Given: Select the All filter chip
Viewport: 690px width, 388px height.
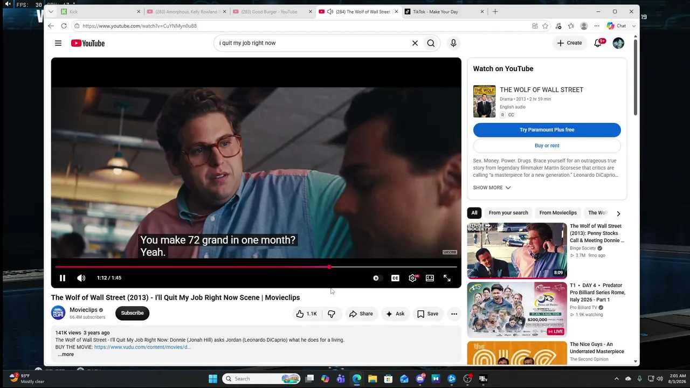Looking at the screenshot, I should [x=474, y=213].
